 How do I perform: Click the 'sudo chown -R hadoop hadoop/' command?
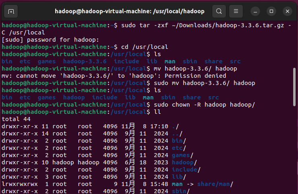[x=204, y=105]
